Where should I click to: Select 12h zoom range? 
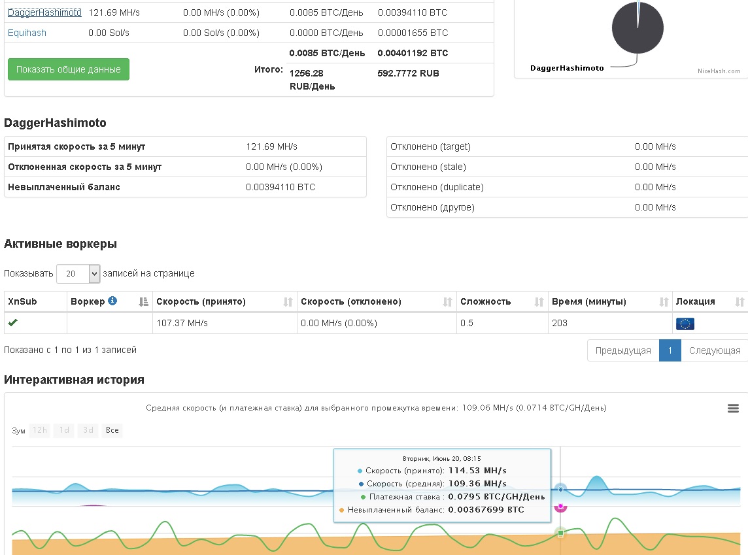(x=40, y=430)
